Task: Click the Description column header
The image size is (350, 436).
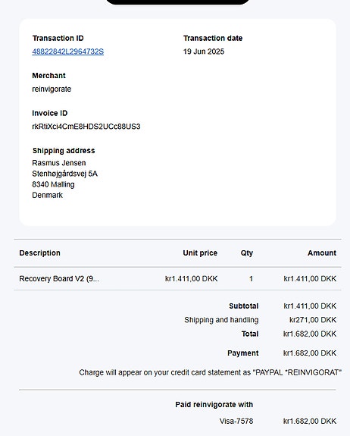Action: pos(39,253)
